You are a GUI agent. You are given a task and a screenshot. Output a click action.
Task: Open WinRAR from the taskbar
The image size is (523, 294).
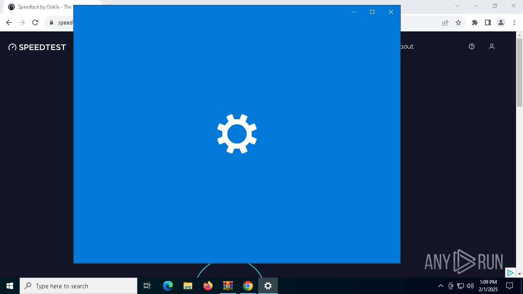pos(228,286)
